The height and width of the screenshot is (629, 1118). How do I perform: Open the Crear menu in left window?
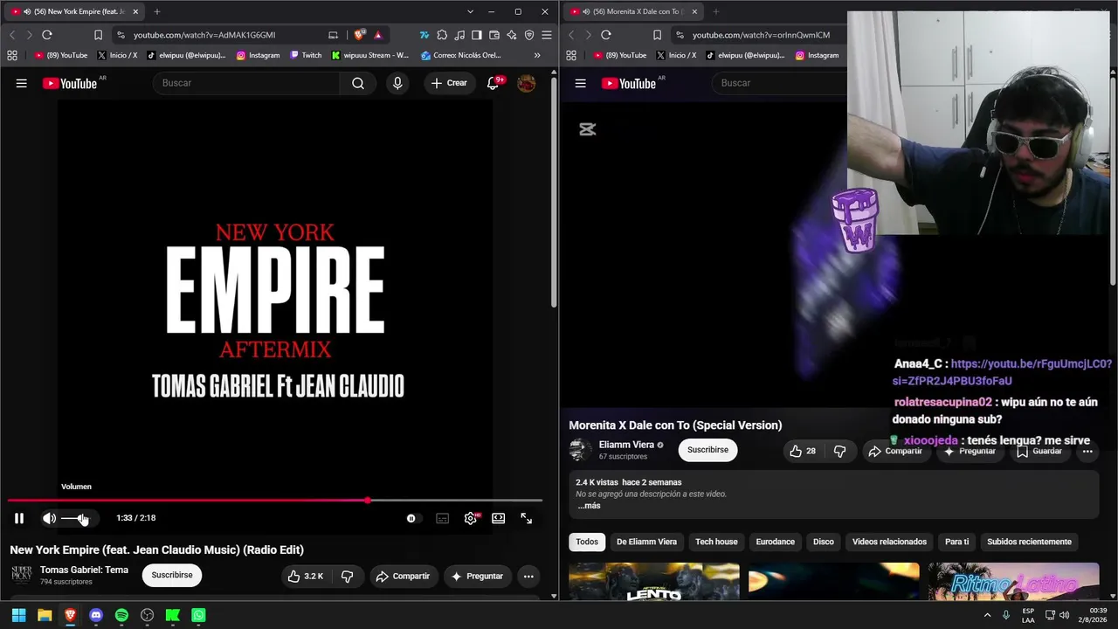click(x=450, y=83)
